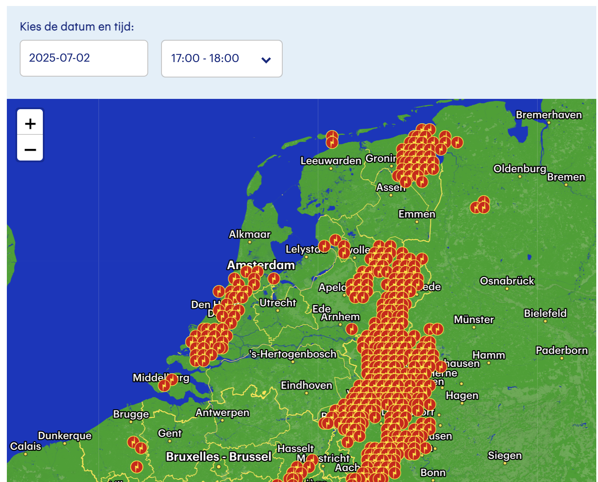Click the Oldenburg city label
Viewport: 598px width, 482px height.
pos(520,169)
